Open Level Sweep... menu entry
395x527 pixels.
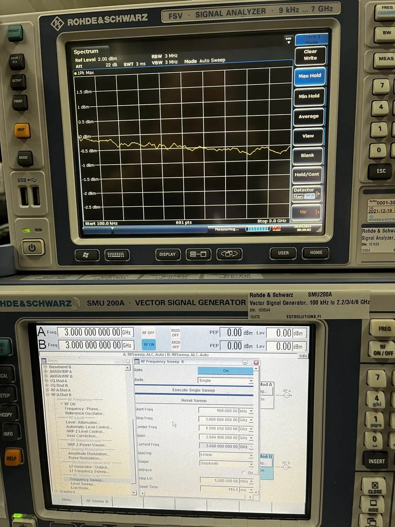pos(83,484)
